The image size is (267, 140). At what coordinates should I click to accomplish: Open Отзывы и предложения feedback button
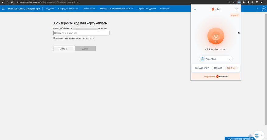click(x=240, y=139)
